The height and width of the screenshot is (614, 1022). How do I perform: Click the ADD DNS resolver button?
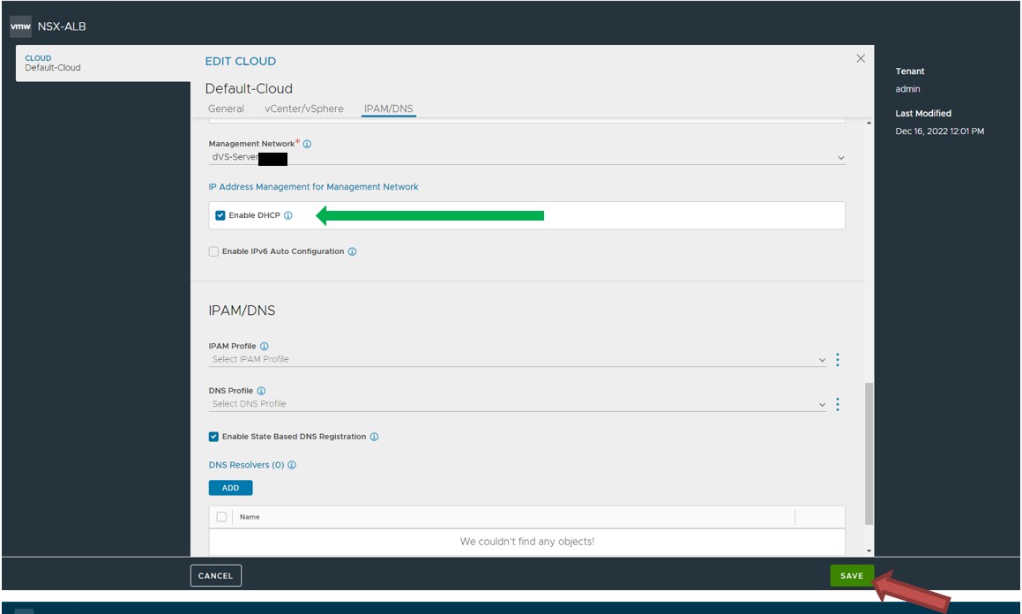(231, 488)
